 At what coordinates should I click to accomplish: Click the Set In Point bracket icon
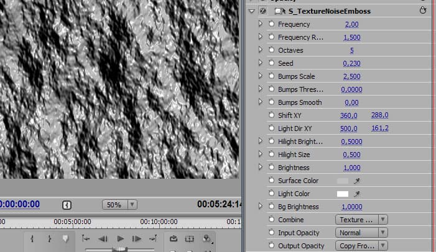tap(32, 239)
